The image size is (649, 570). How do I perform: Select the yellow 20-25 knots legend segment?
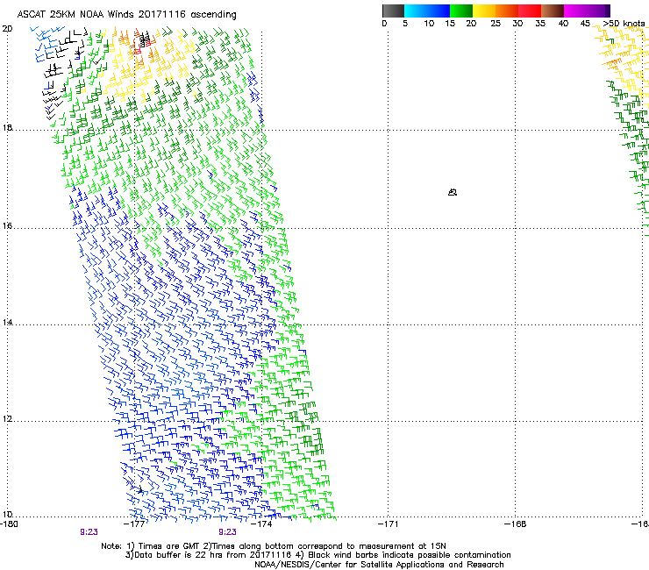pos(484,11)
